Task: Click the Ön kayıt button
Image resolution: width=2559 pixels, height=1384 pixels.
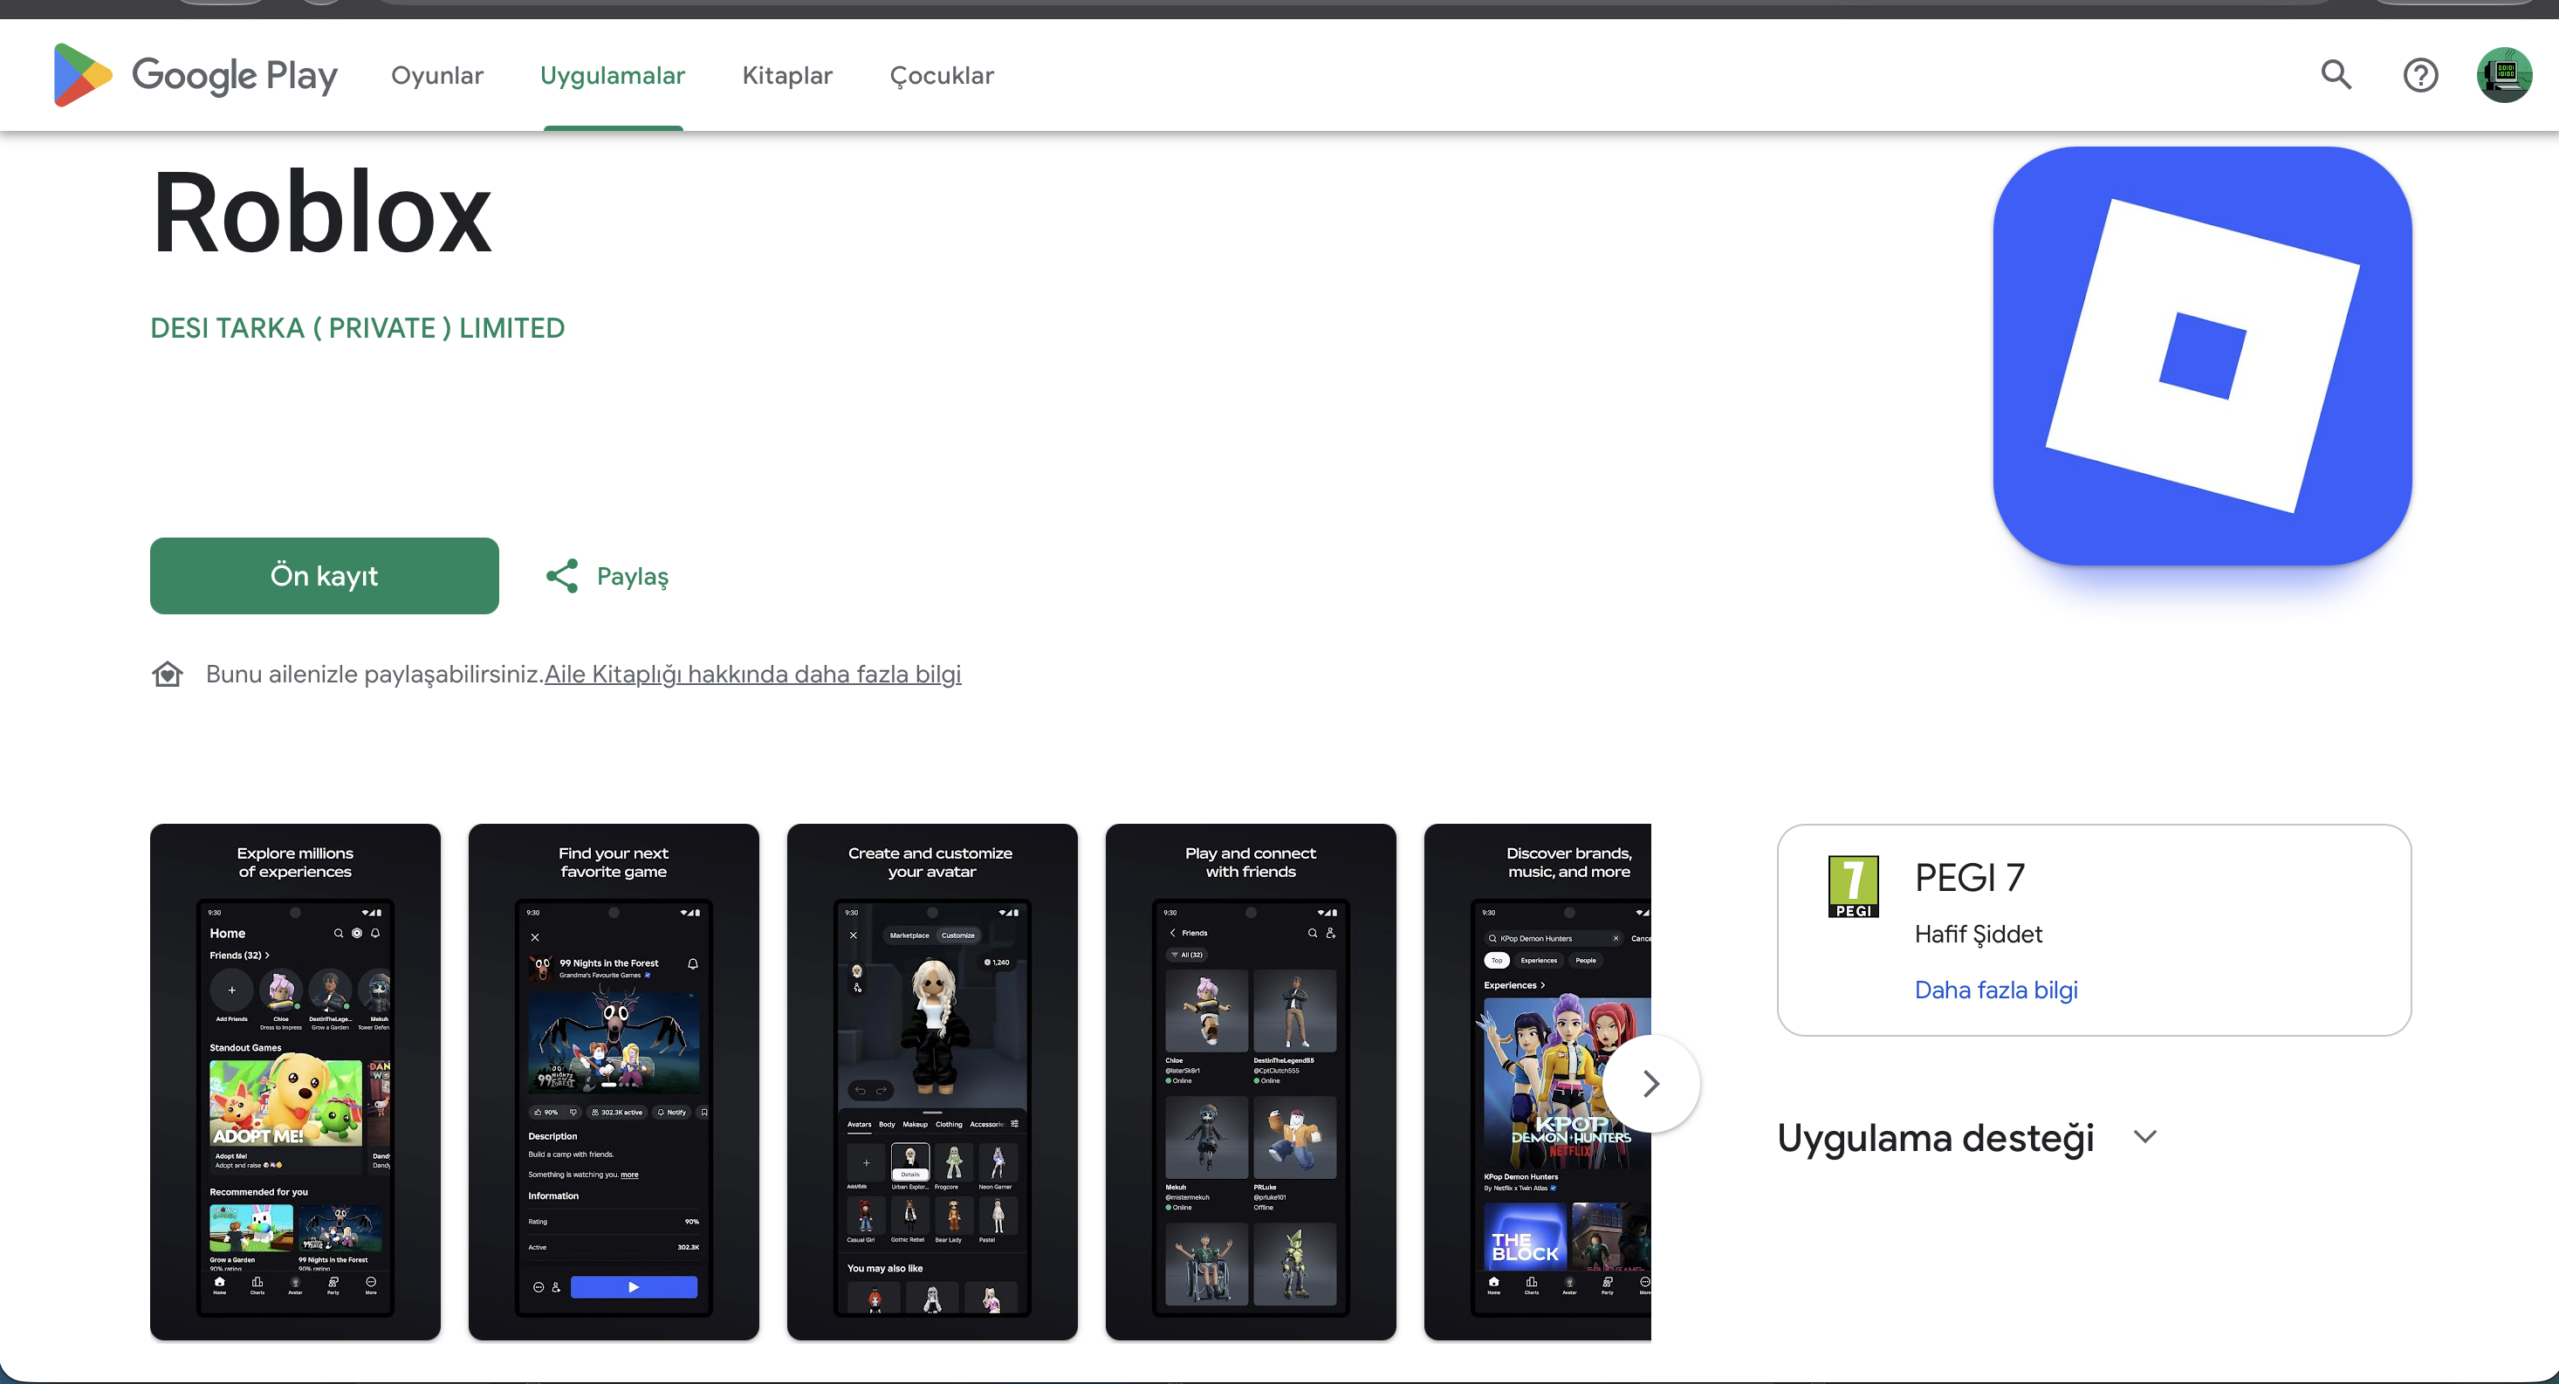Action: click(325, 576)
